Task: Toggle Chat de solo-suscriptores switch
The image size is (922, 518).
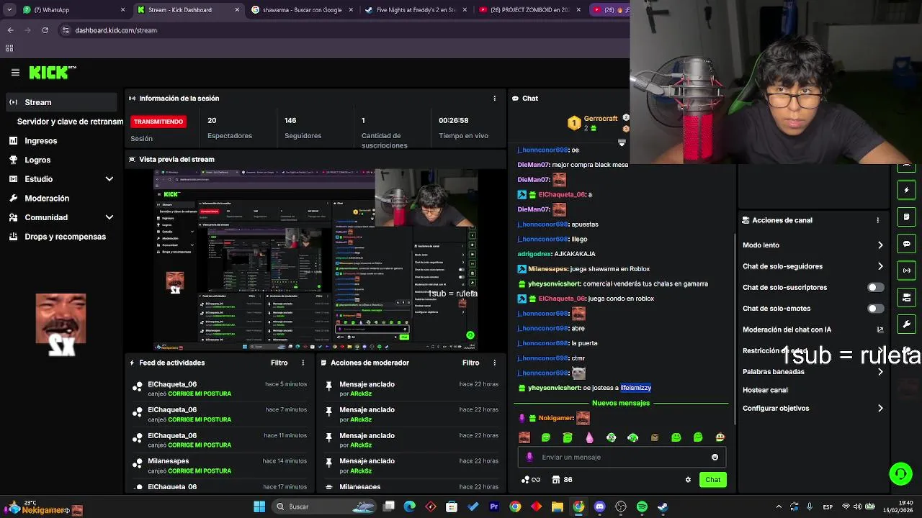Action: tap(875, 287)
